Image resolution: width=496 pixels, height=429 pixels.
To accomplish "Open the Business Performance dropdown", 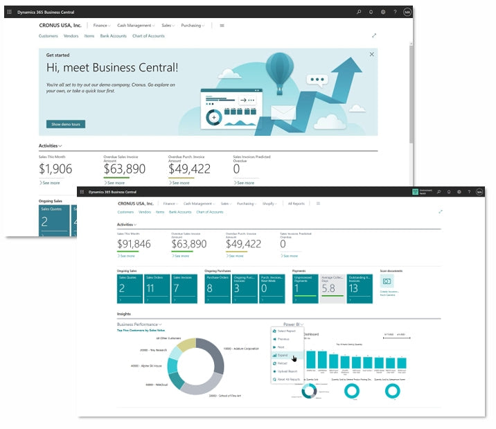I will tap(139, 324).
